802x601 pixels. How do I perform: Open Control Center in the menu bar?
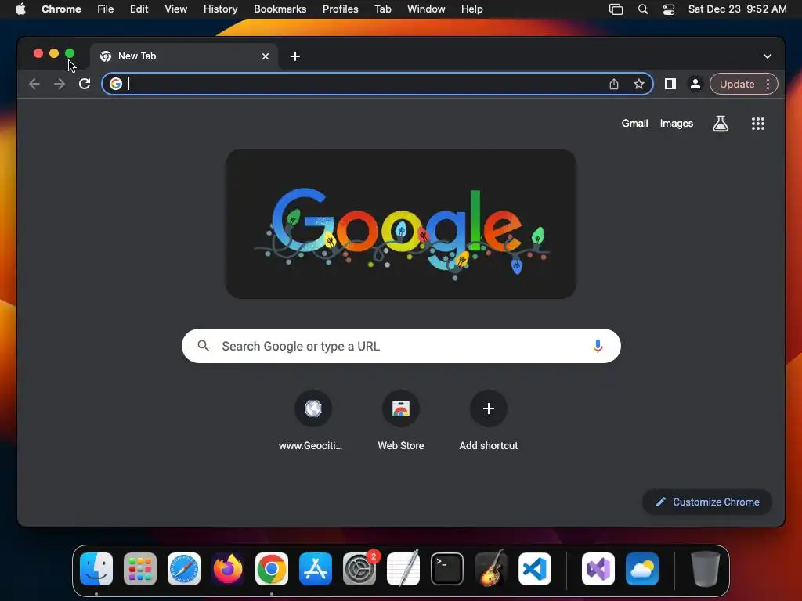[669, 9]
